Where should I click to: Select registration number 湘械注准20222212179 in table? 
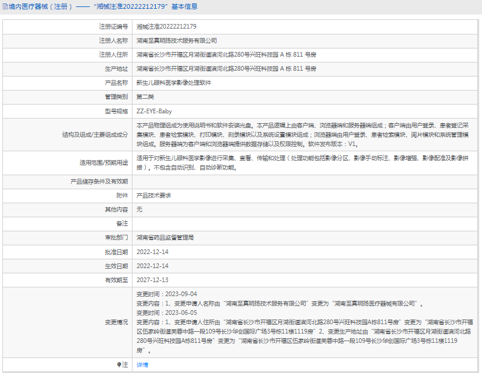(166, 27)
